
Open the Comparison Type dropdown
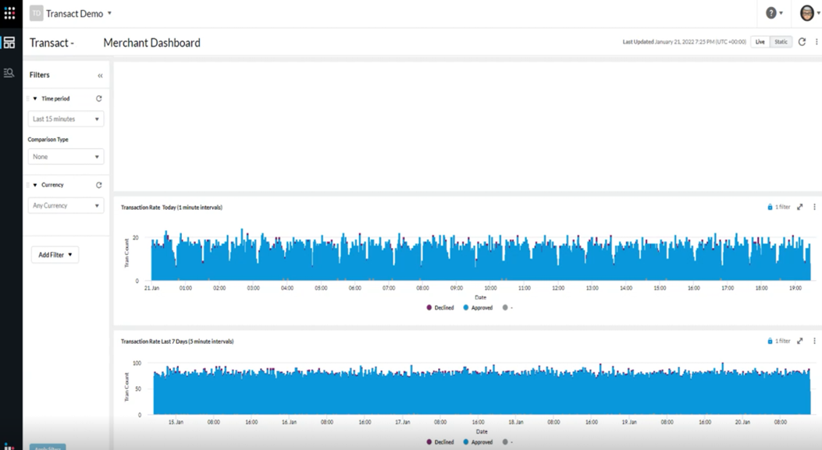point(65,156)
